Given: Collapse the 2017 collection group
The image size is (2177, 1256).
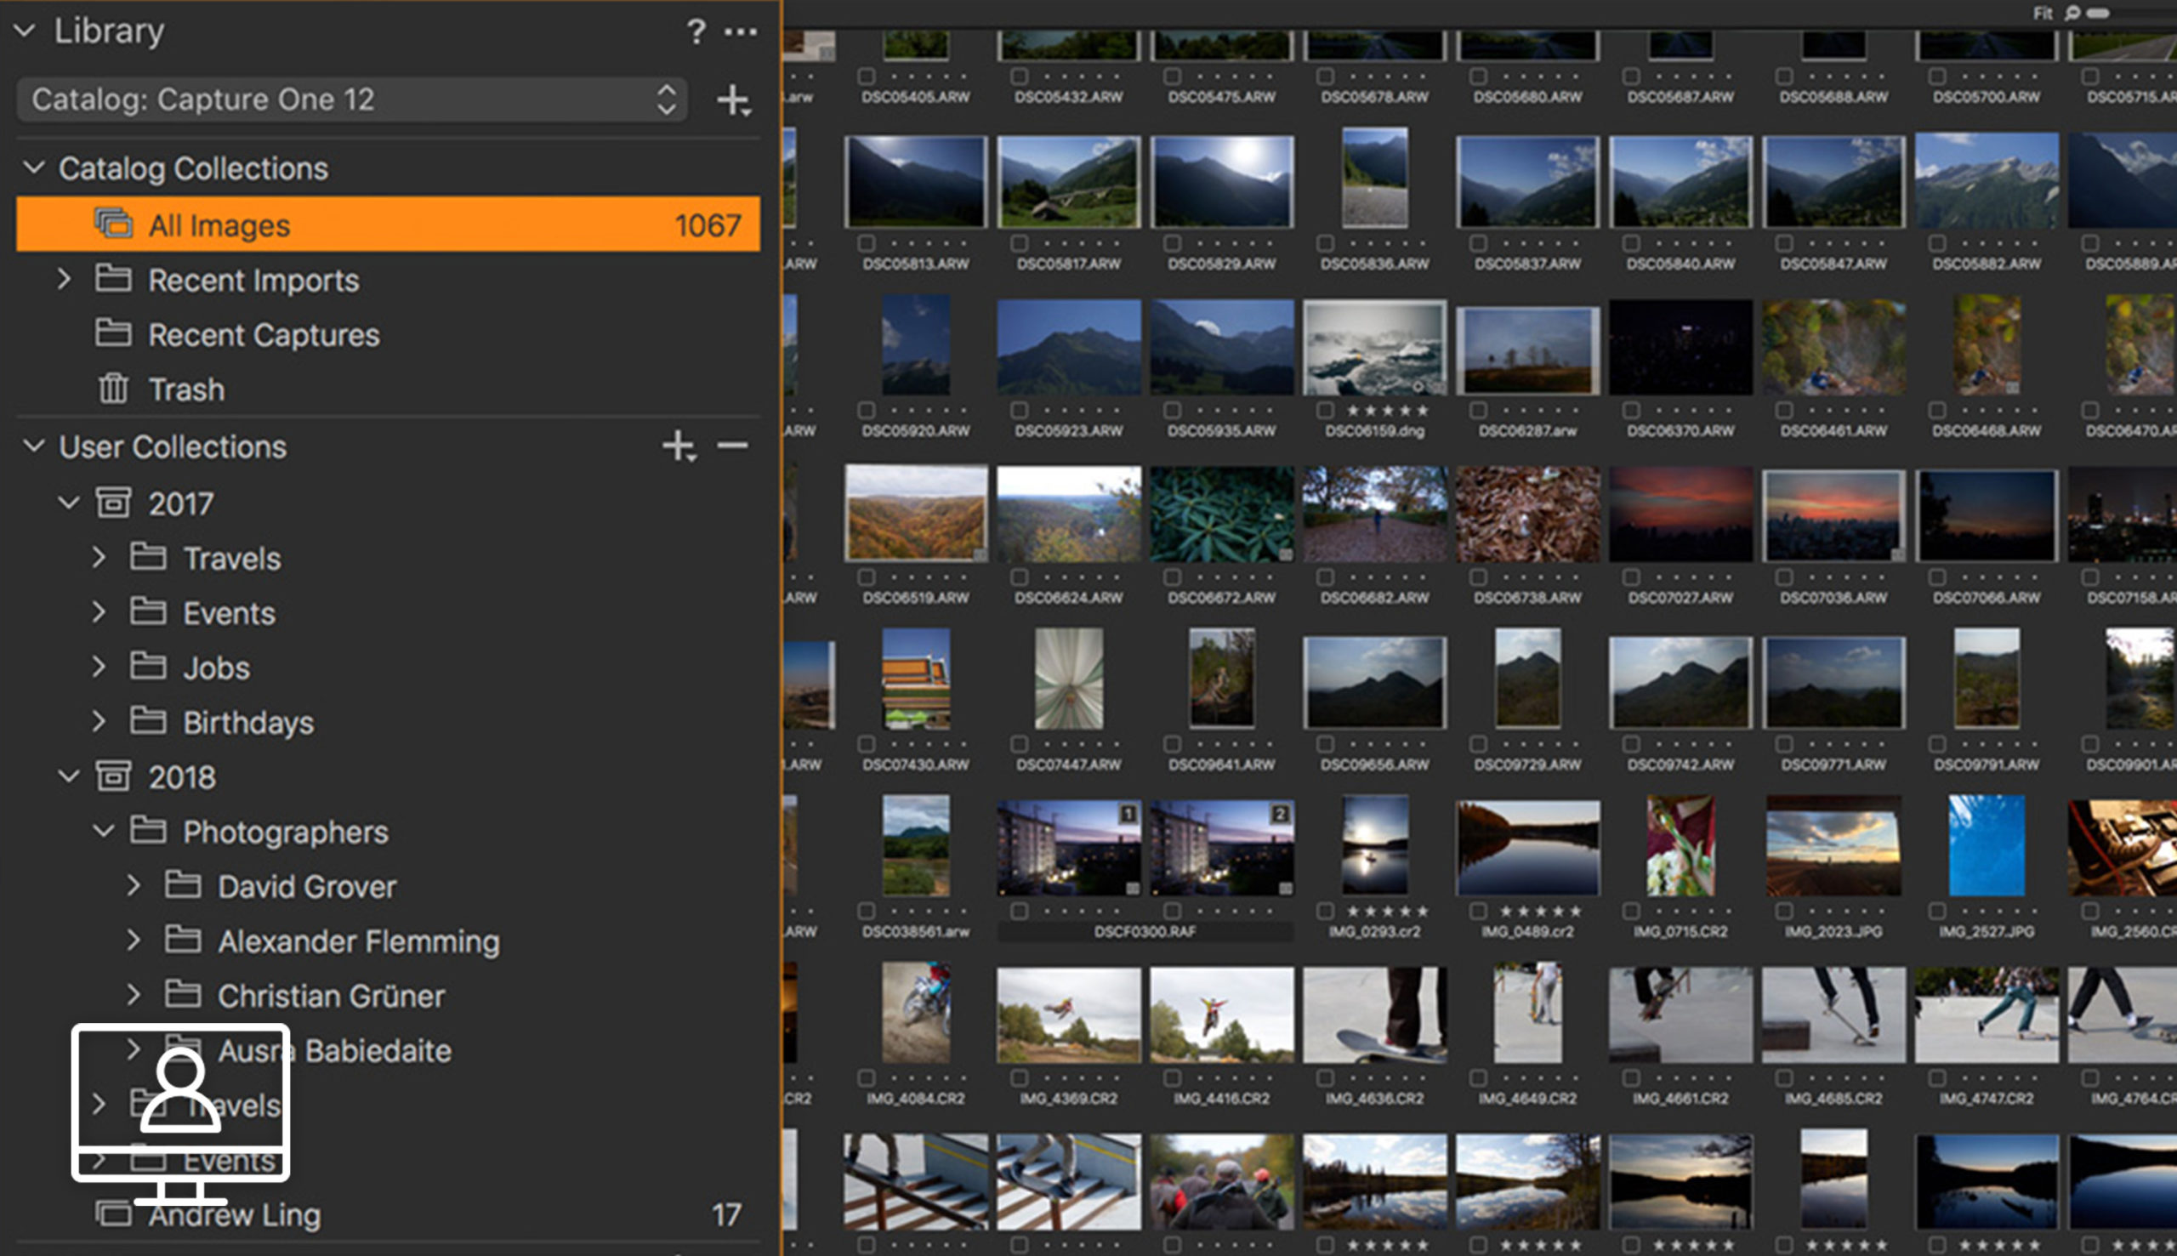Looking at the screenshot, I should 68,503.
